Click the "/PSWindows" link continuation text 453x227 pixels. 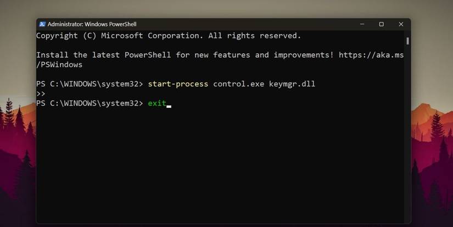click(x=59, y=64)
